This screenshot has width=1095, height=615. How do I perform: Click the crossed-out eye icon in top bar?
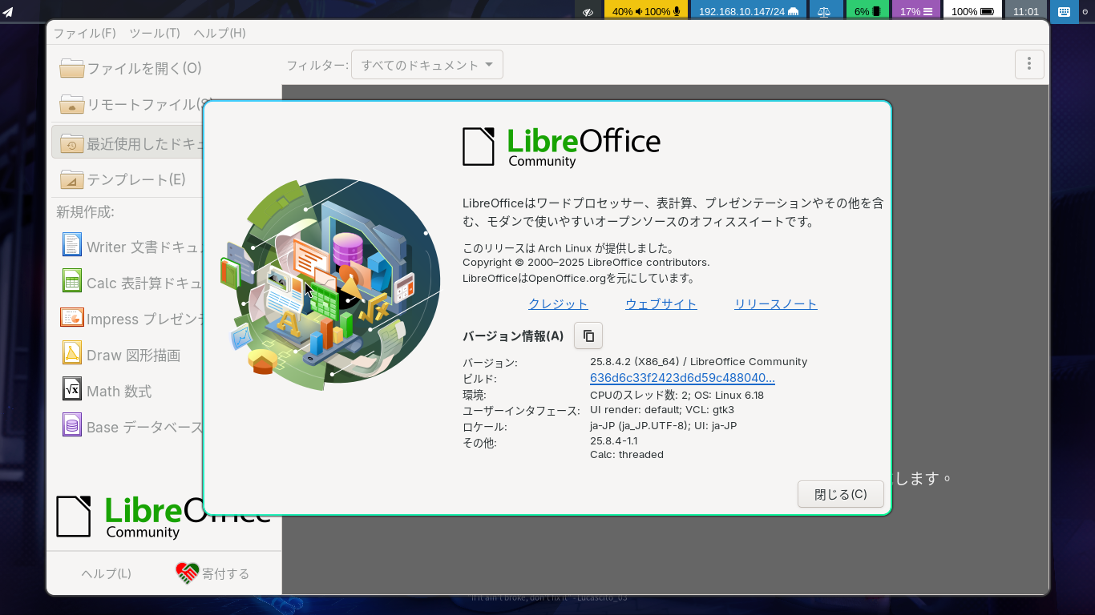588,11
